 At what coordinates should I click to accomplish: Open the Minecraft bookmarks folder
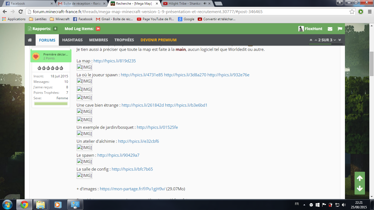coord(60,19)
